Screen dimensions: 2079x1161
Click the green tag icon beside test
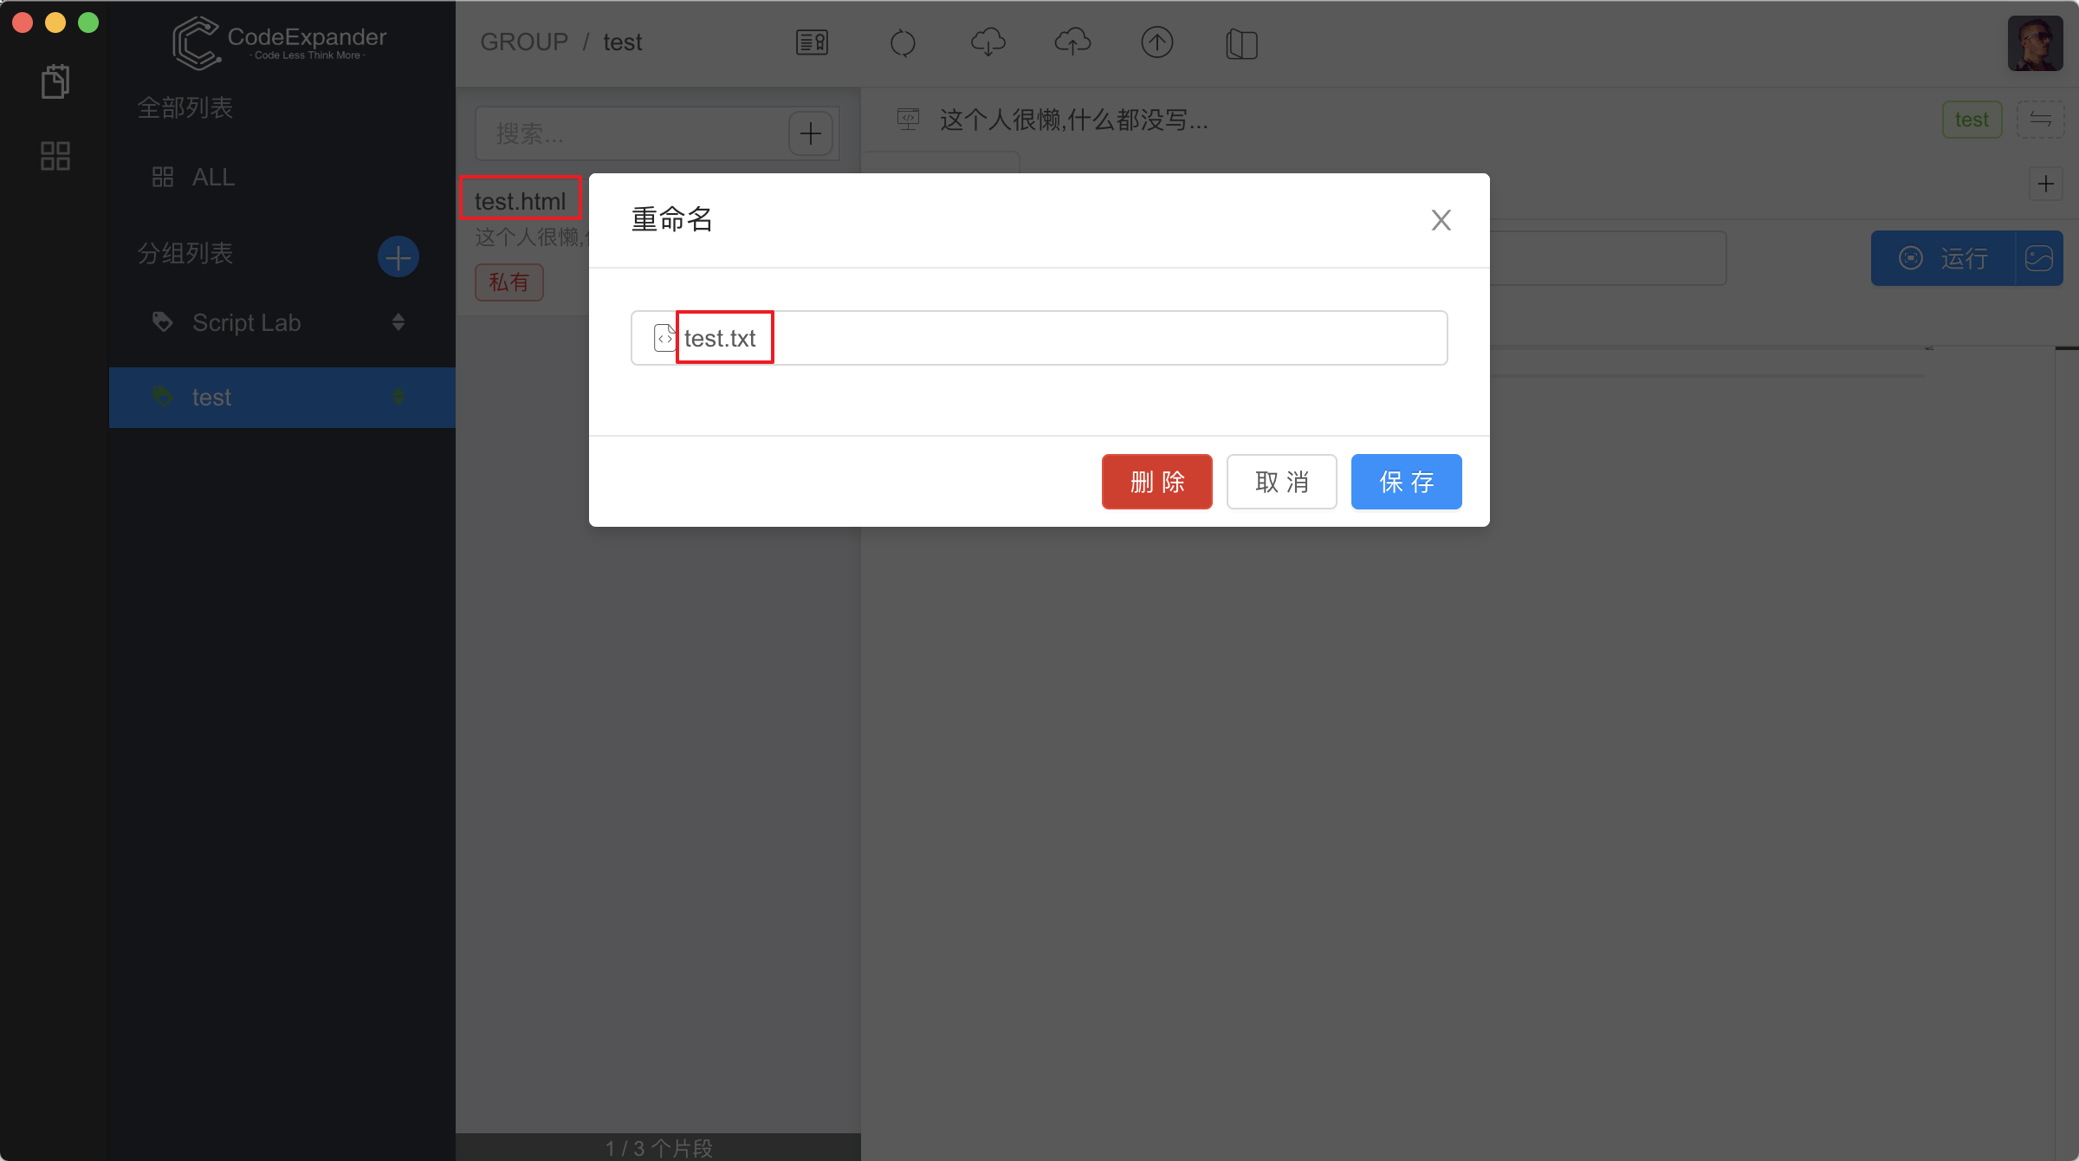(x=162, y=397)
